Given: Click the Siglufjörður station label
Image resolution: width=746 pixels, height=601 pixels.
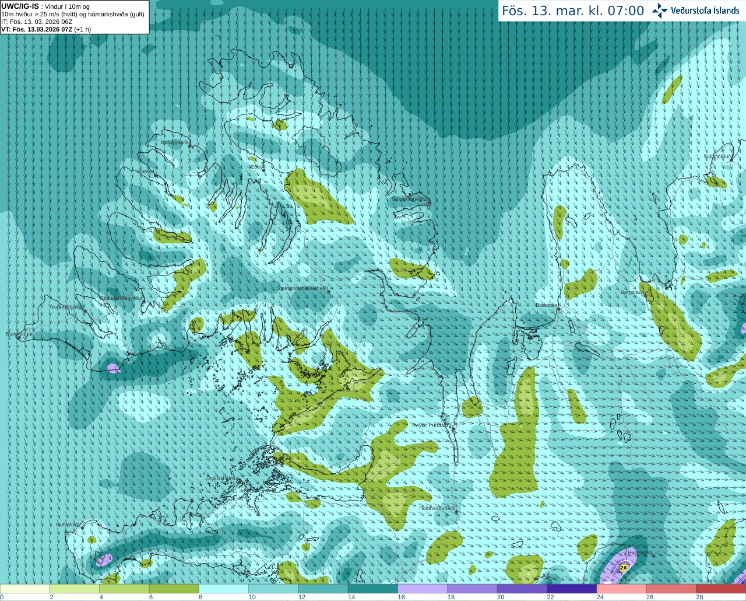Looking at the screenshot, I should point(717,156).
